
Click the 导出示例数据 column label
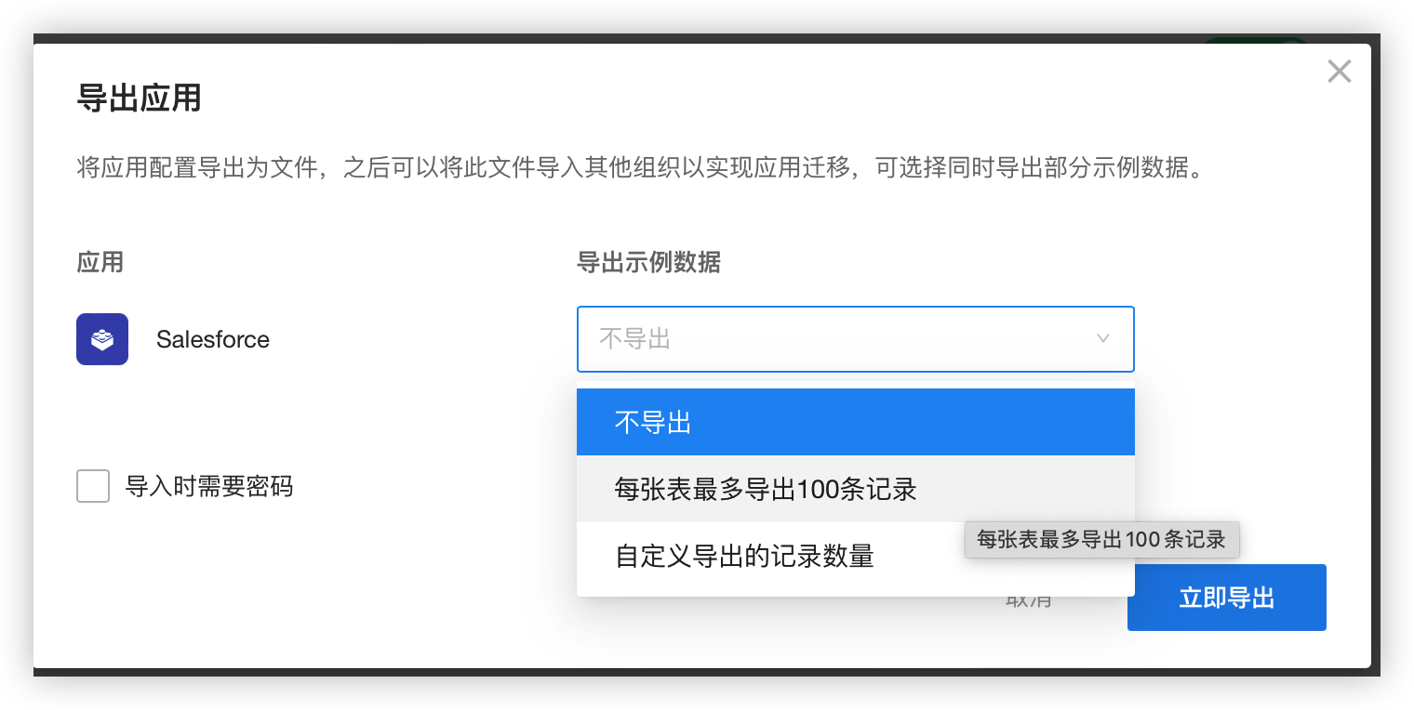pyautogui.click(x=651, y=263)
